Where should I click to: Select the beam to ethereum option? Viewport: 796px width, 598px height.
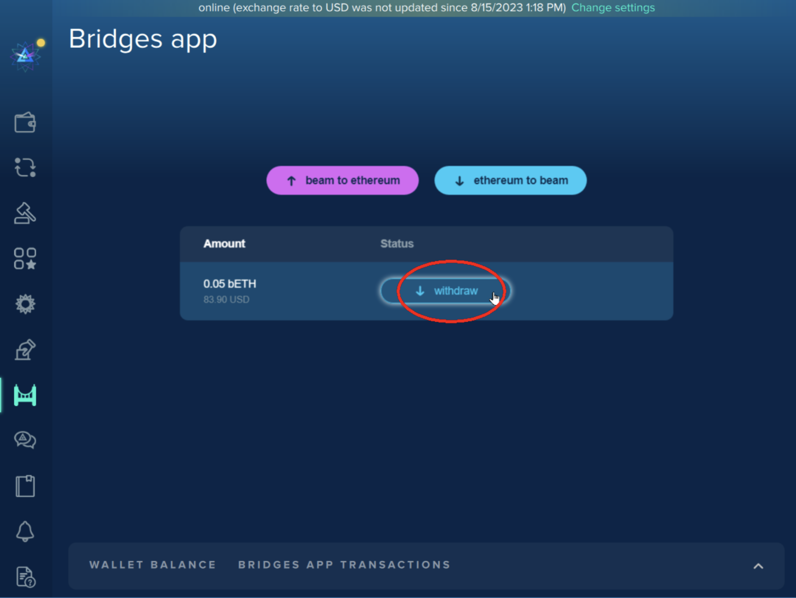tap(342, 180)
